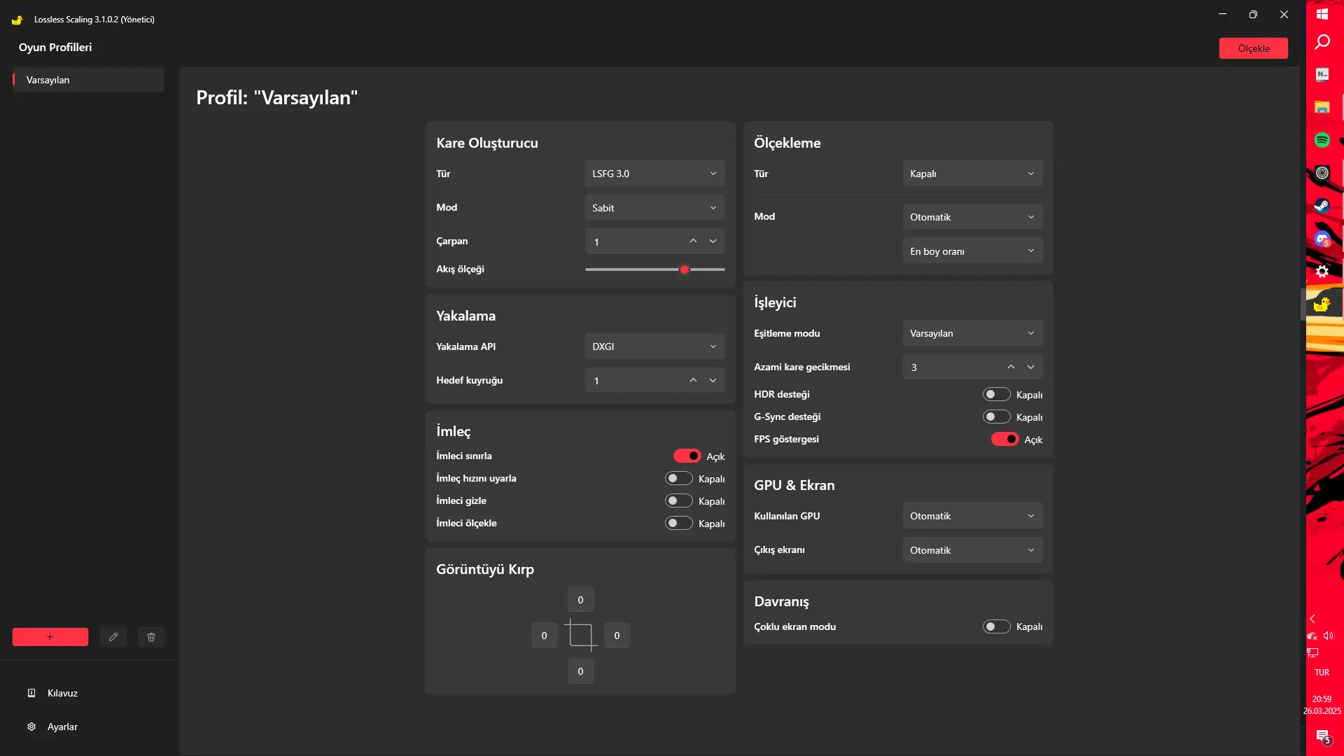Viewport: 1344px width, 756px height.
Task: Open Kare Oluşturucu Mod dropdown Sabit
Action: (654, 208)
